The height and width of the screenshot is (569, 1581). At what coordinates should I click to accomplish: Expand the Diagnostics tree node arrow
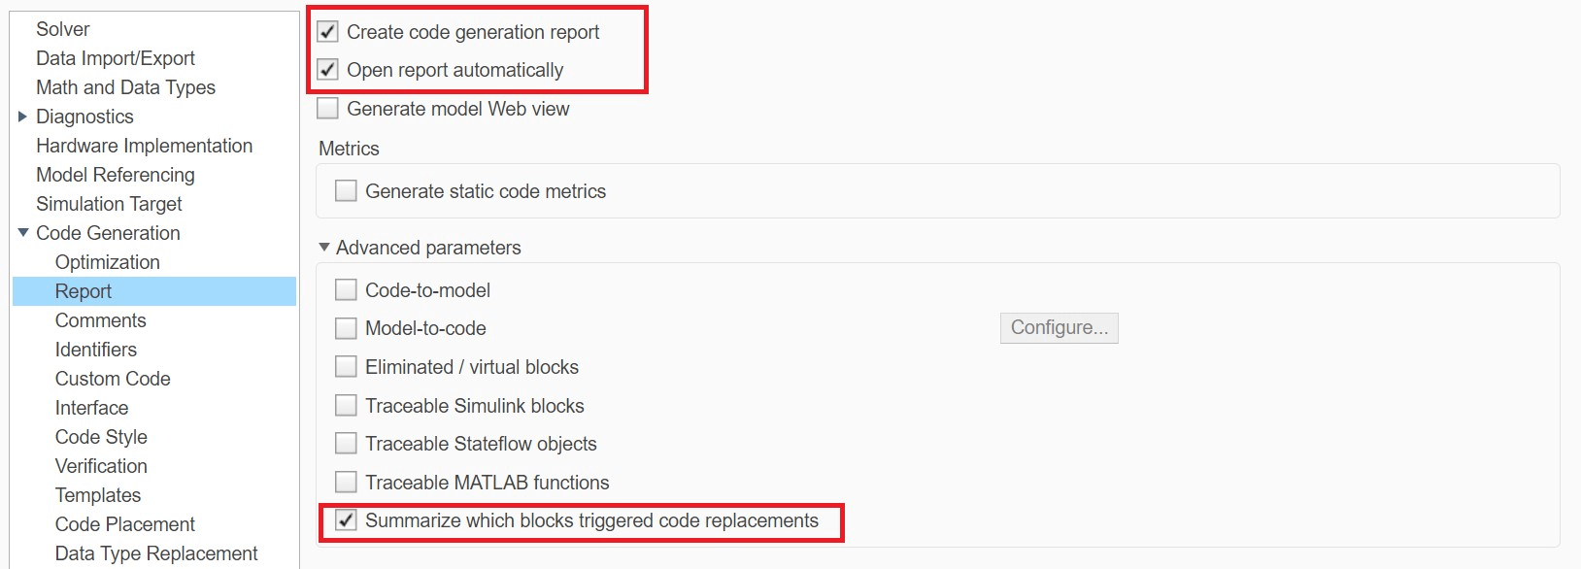(23, 117)
